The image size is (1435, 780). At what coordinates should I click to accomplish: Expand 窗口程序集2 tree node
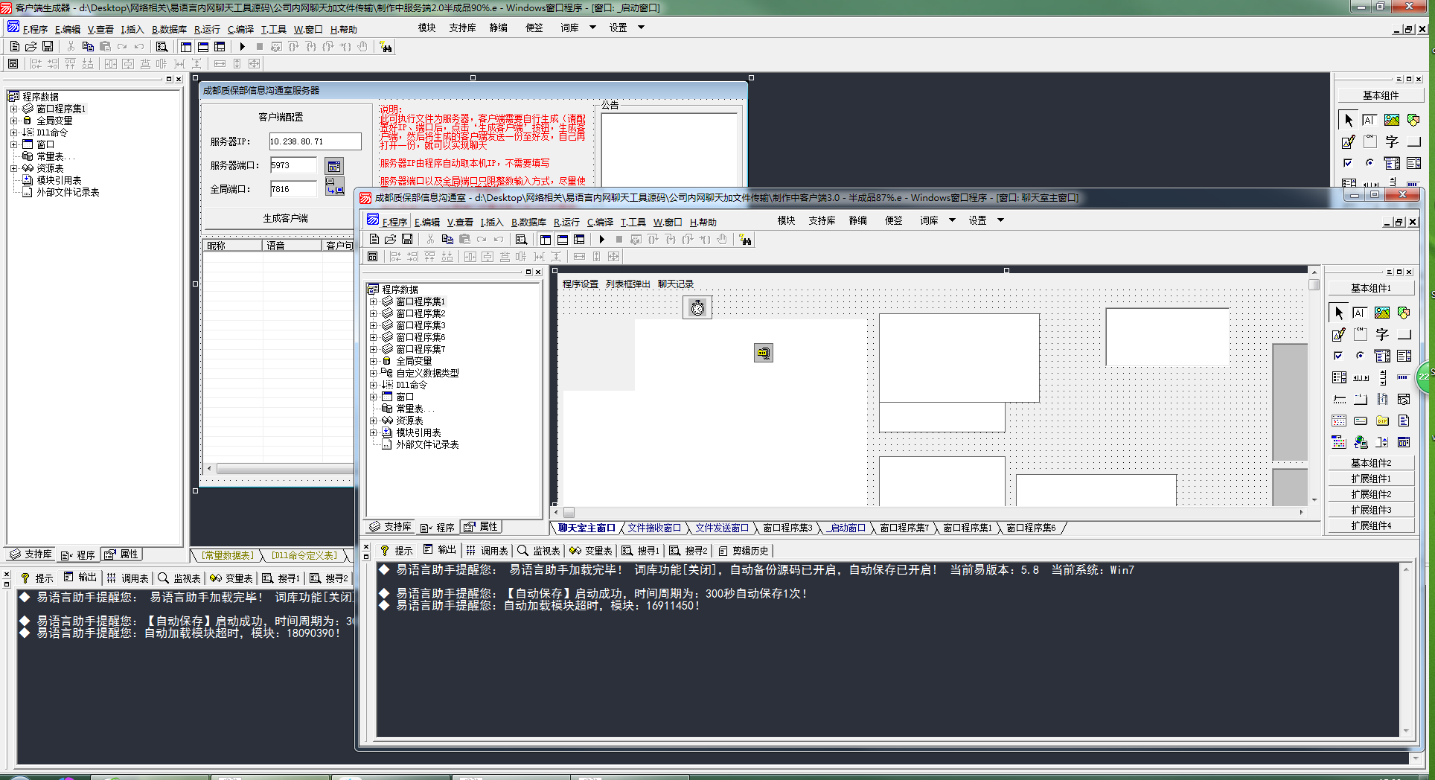pyautogui.click(x=373, y=313)
